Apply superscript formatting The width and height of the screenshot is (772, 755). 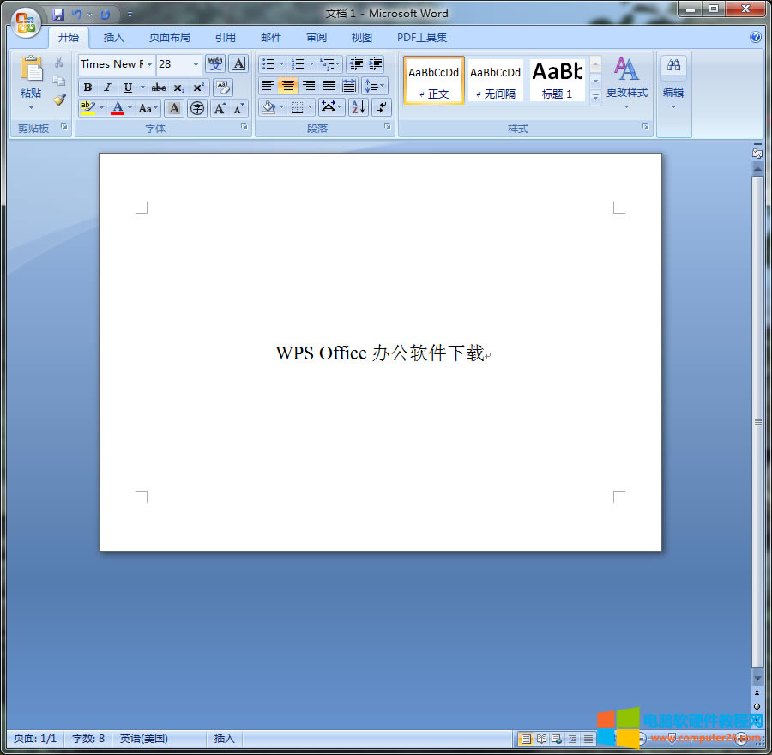198,88
